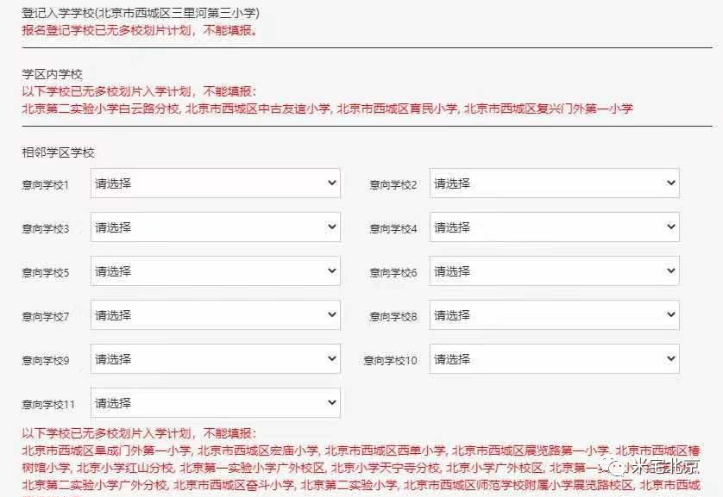Viewport: 723px width, 497px height.
Task: Open the 意向学校2 dropdown
Action: (554, 183)
